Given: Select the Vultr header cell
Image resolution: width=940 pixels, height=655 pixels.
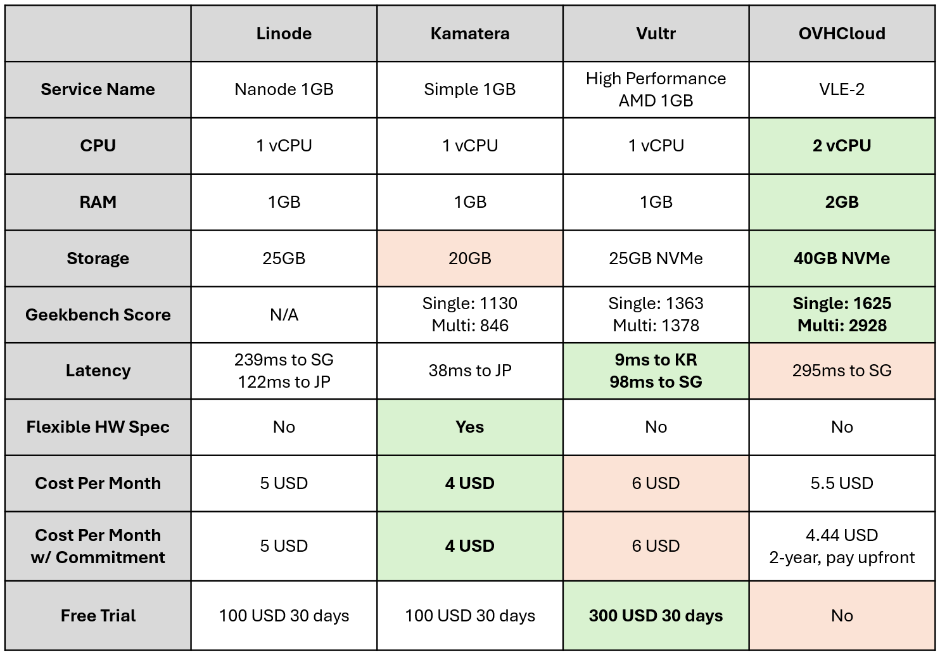Looking at the screenshot, I should (656, 34).
